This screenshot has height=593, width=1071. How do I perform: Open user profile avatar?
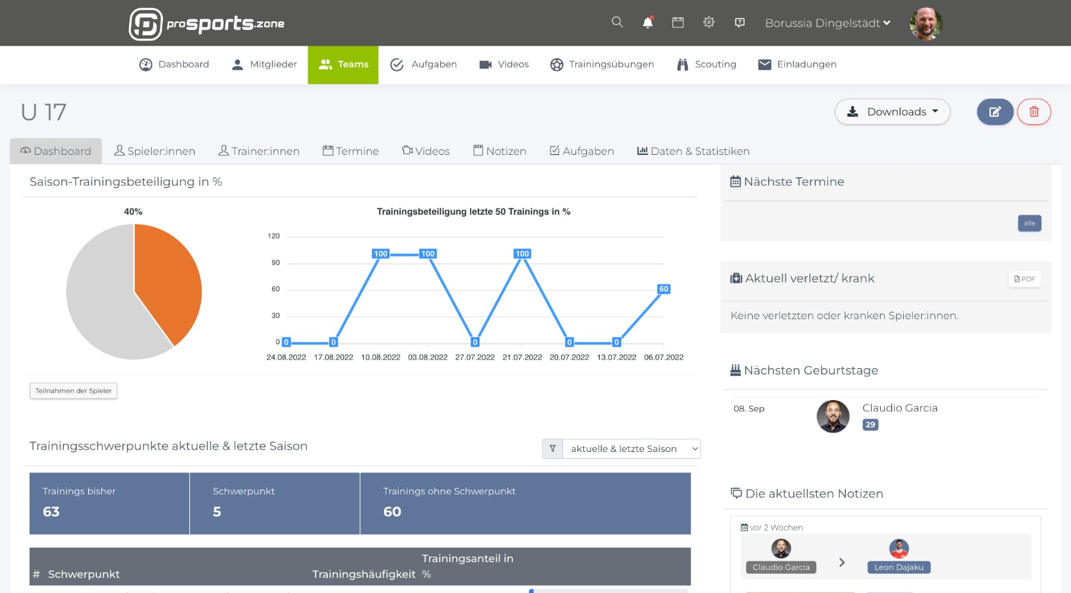coord(926,24)
